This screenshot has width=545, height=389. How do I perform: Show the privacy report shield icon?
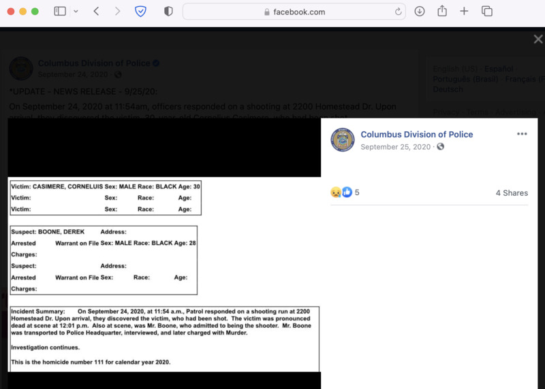pos(168,12)
